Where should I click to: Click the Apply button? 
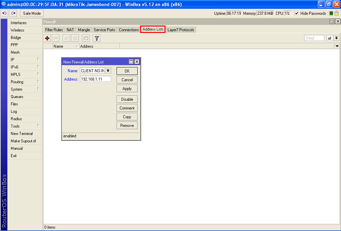[x=127, y=89]
